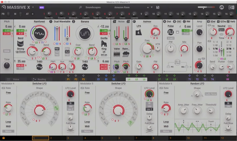Click the FB link icon in Amp

click(x=203, y=59)
